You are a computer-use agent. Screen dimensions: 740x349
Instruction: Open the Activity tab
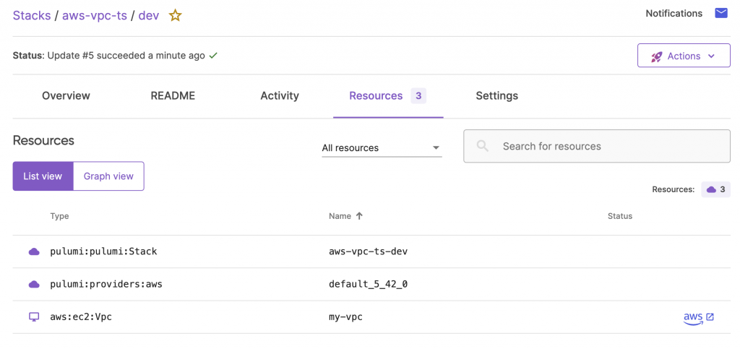click(280, 95)
